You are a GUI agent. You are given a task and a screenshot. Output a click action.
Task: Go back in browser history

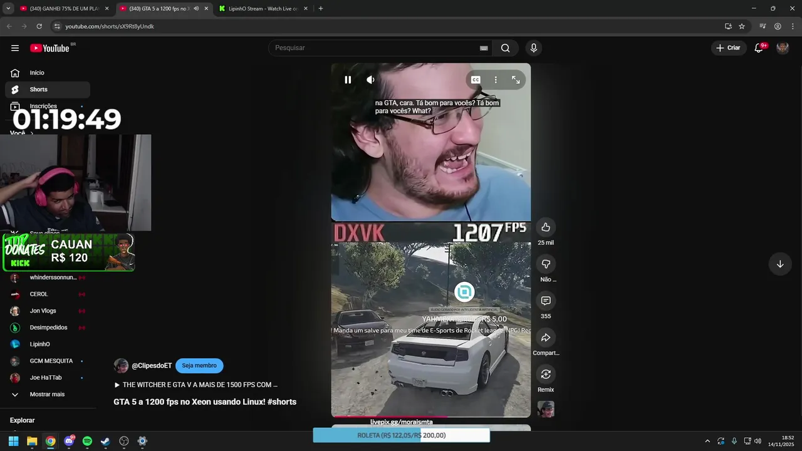[x=9, y=26]
